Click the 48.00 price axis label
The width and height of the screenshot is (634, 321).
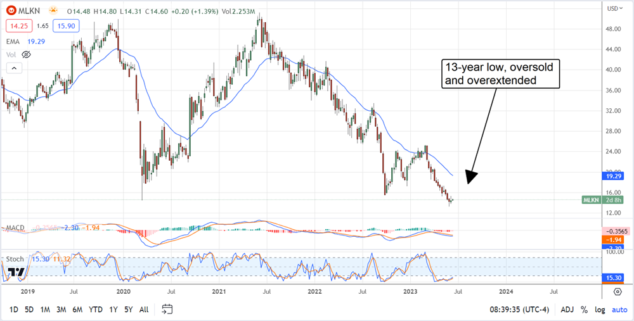612,29
